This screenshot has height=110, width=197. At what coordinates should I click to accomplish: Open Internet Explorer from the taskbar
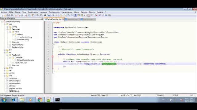13,100
